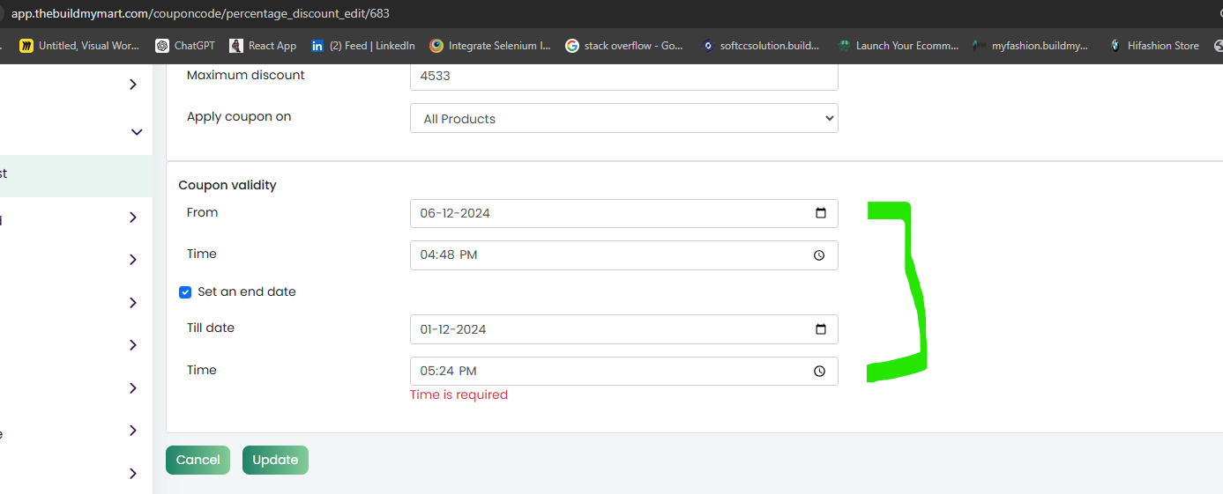Click the From label
1223x494 pixels.
(x=203, y=212)
